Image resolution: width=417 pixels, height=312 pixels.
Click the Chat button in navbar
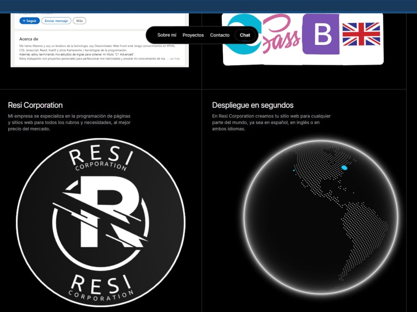coord(245,35)
